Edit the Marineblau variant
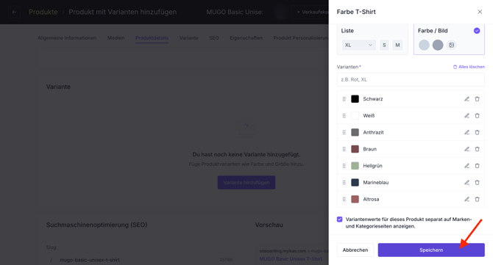The image size is (493, 265). pos(467,183)
